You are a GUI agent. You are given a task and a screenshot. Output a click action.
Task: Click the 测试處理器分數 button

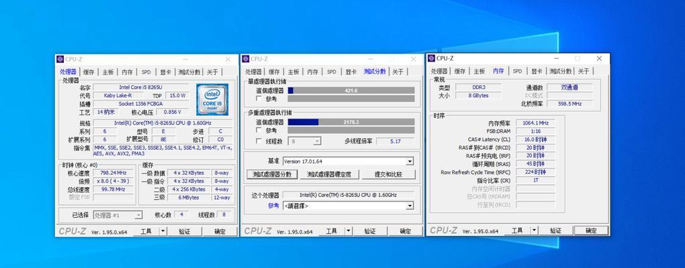(x=272, y=174)
